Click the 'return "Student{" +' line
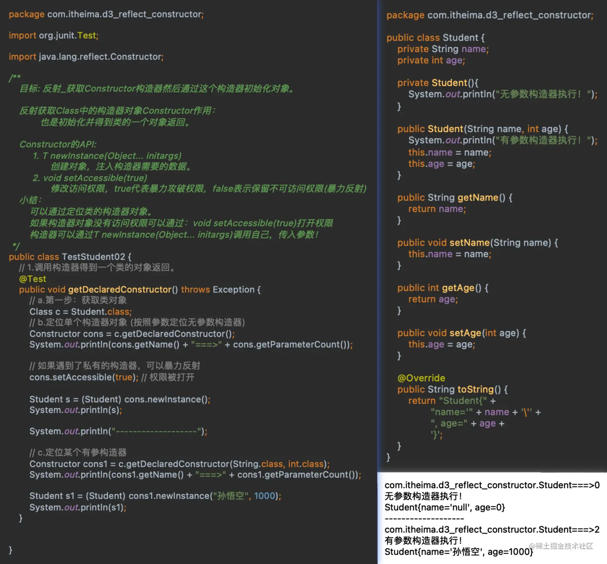Screen dimensions: 607x564 pyautogui.click(x=452, y=401)
